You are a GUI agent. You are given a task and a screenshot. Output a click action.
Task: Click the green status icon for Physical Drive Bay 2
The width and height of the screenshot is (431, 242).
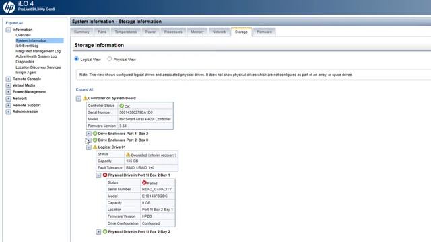[x=105, y=231]
